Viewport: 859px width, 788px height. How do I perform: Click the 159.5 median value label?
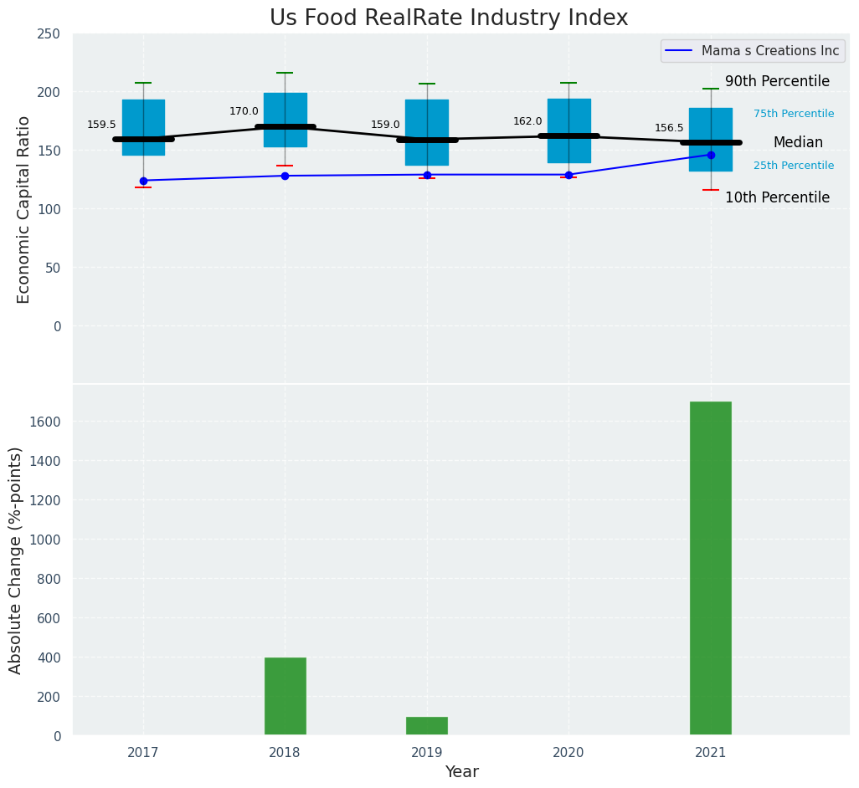point(101,125)
